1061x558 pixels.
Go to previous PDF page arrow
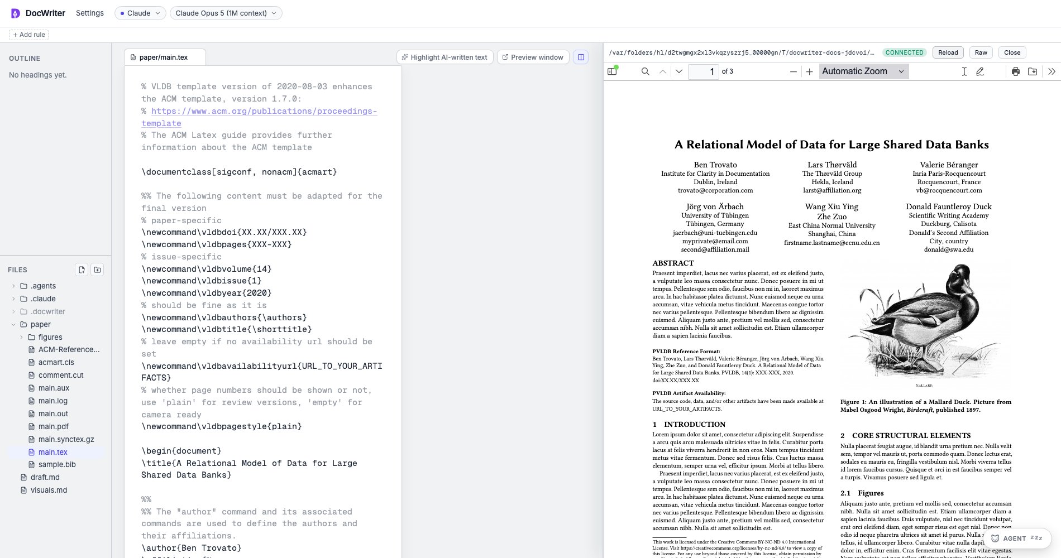point(662,71)
